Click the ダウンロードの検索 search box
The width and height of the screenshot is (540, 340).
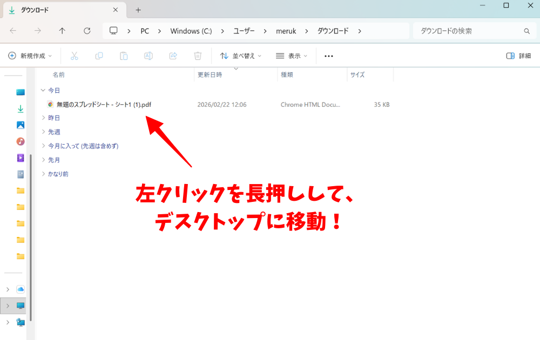tap(470, 31)
